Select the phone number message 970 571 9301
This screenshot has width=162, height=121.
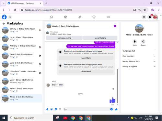point(57,85)
